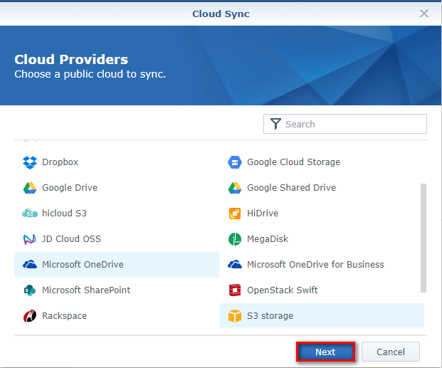Focus the Search input field
442x368 pixels.
pos(352,124)
